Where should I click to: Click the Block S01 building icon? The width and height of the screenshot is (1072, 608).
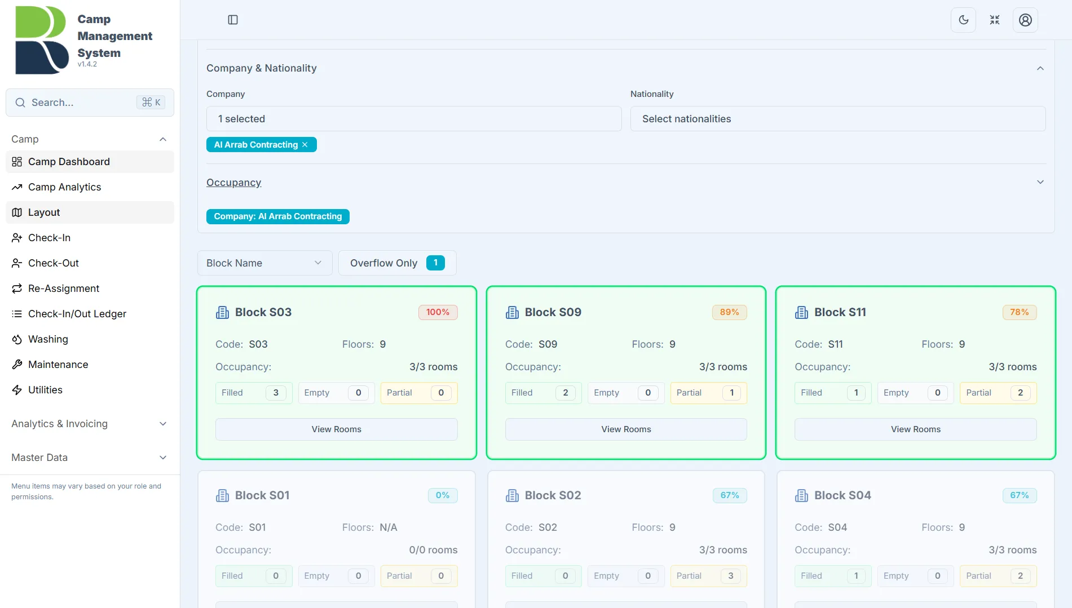[222, 495]
